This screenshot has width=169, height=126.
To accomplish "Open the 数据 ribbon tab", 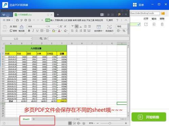I will [70, 20].
